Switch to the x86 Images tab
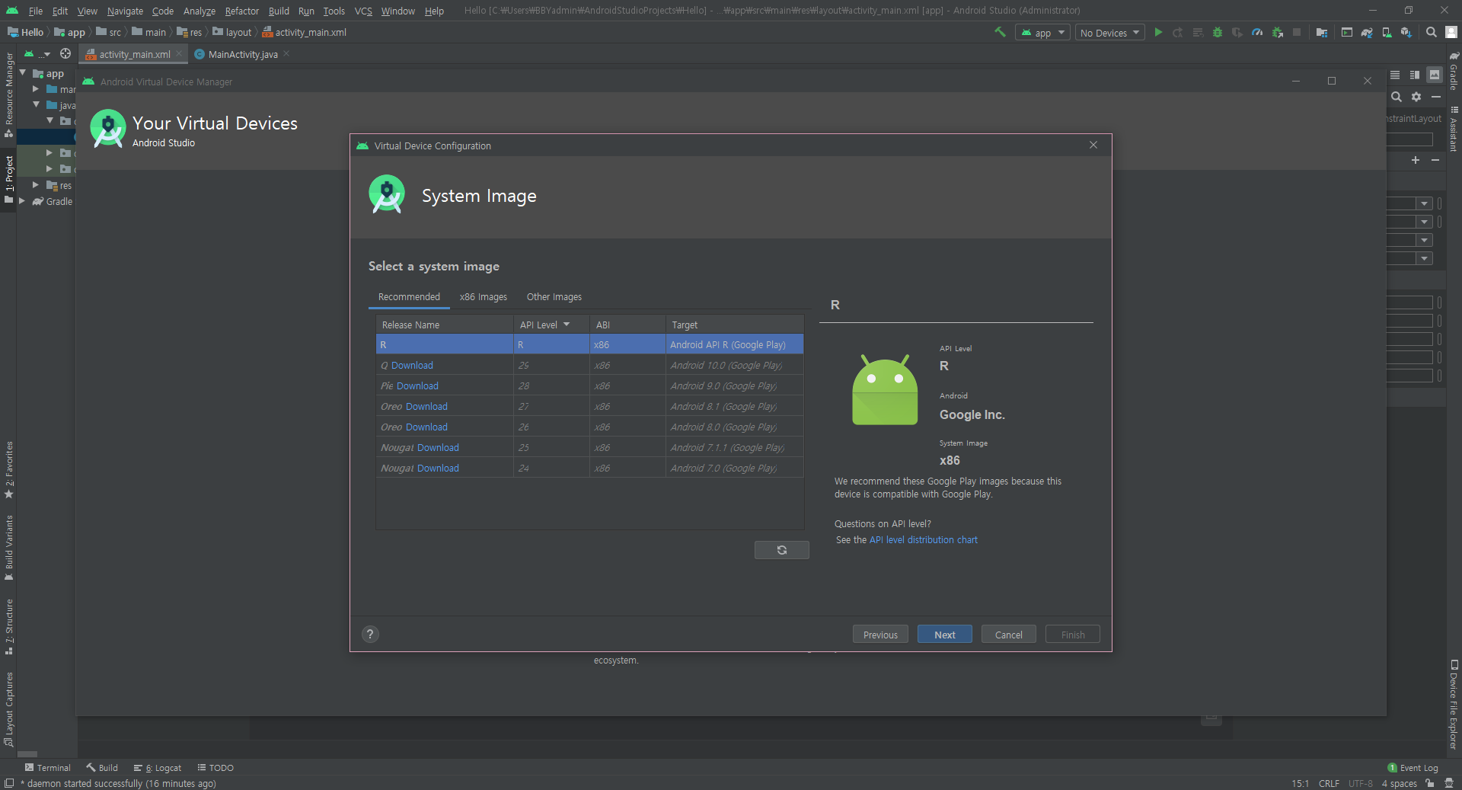 pyautogui.click(x=484, y=296)
